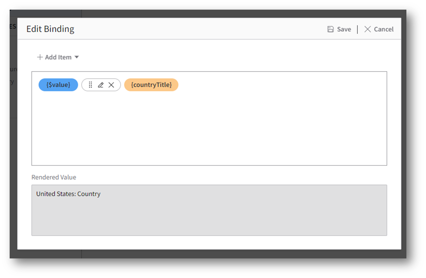Select the {$value} blue token

pyautogui.click(x=58, y=85)
